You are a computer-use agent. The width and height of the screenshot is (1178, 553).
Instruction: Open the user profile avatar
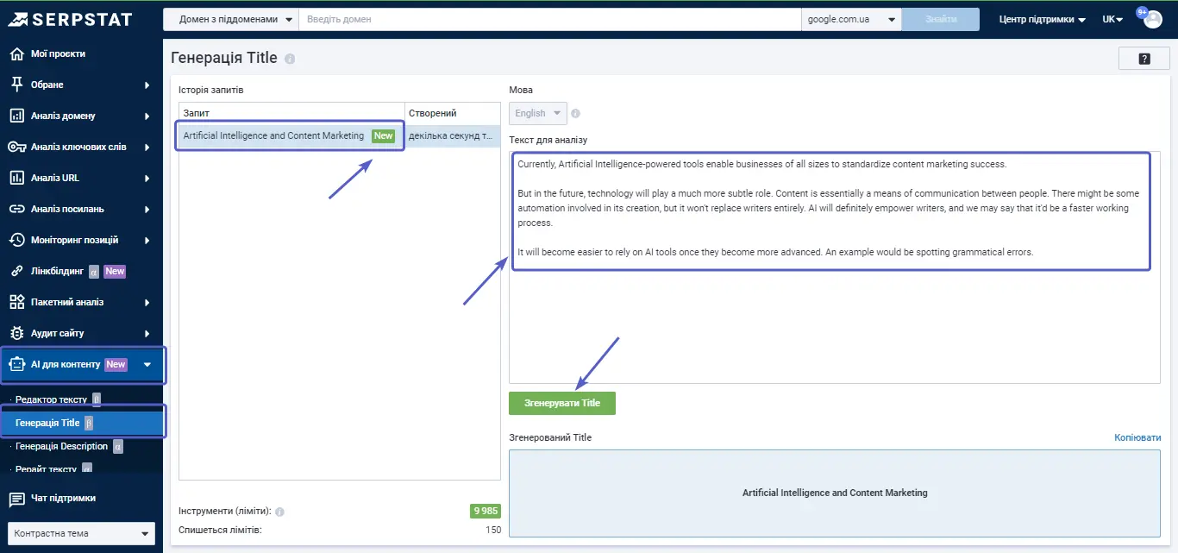click(1154, 19)
